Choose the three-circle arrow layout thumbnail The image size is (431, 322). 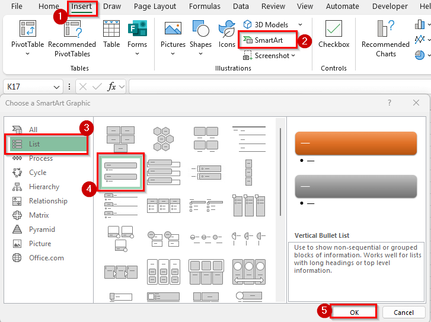tap(249, 272)
